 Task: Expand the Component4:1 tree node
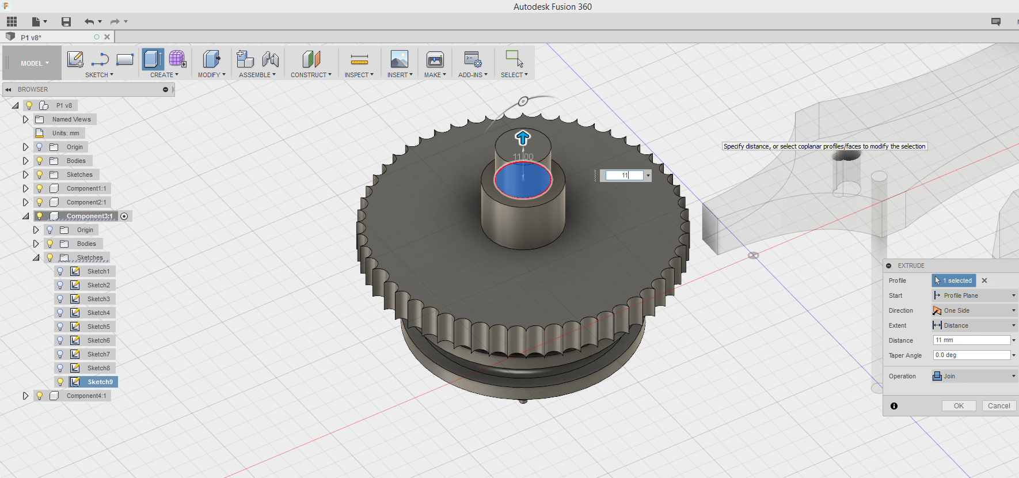25,396
